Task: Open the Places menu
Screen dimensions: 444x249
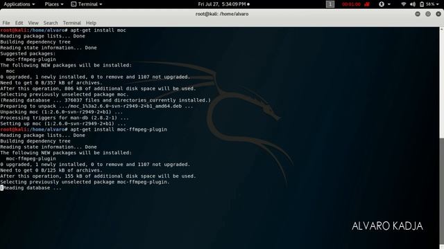Action: click(54, 4)
